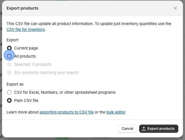Viewport: 185px width, 140px height.
Task: Click the "50+ products matching your search" label
Action: pos(46,73)
